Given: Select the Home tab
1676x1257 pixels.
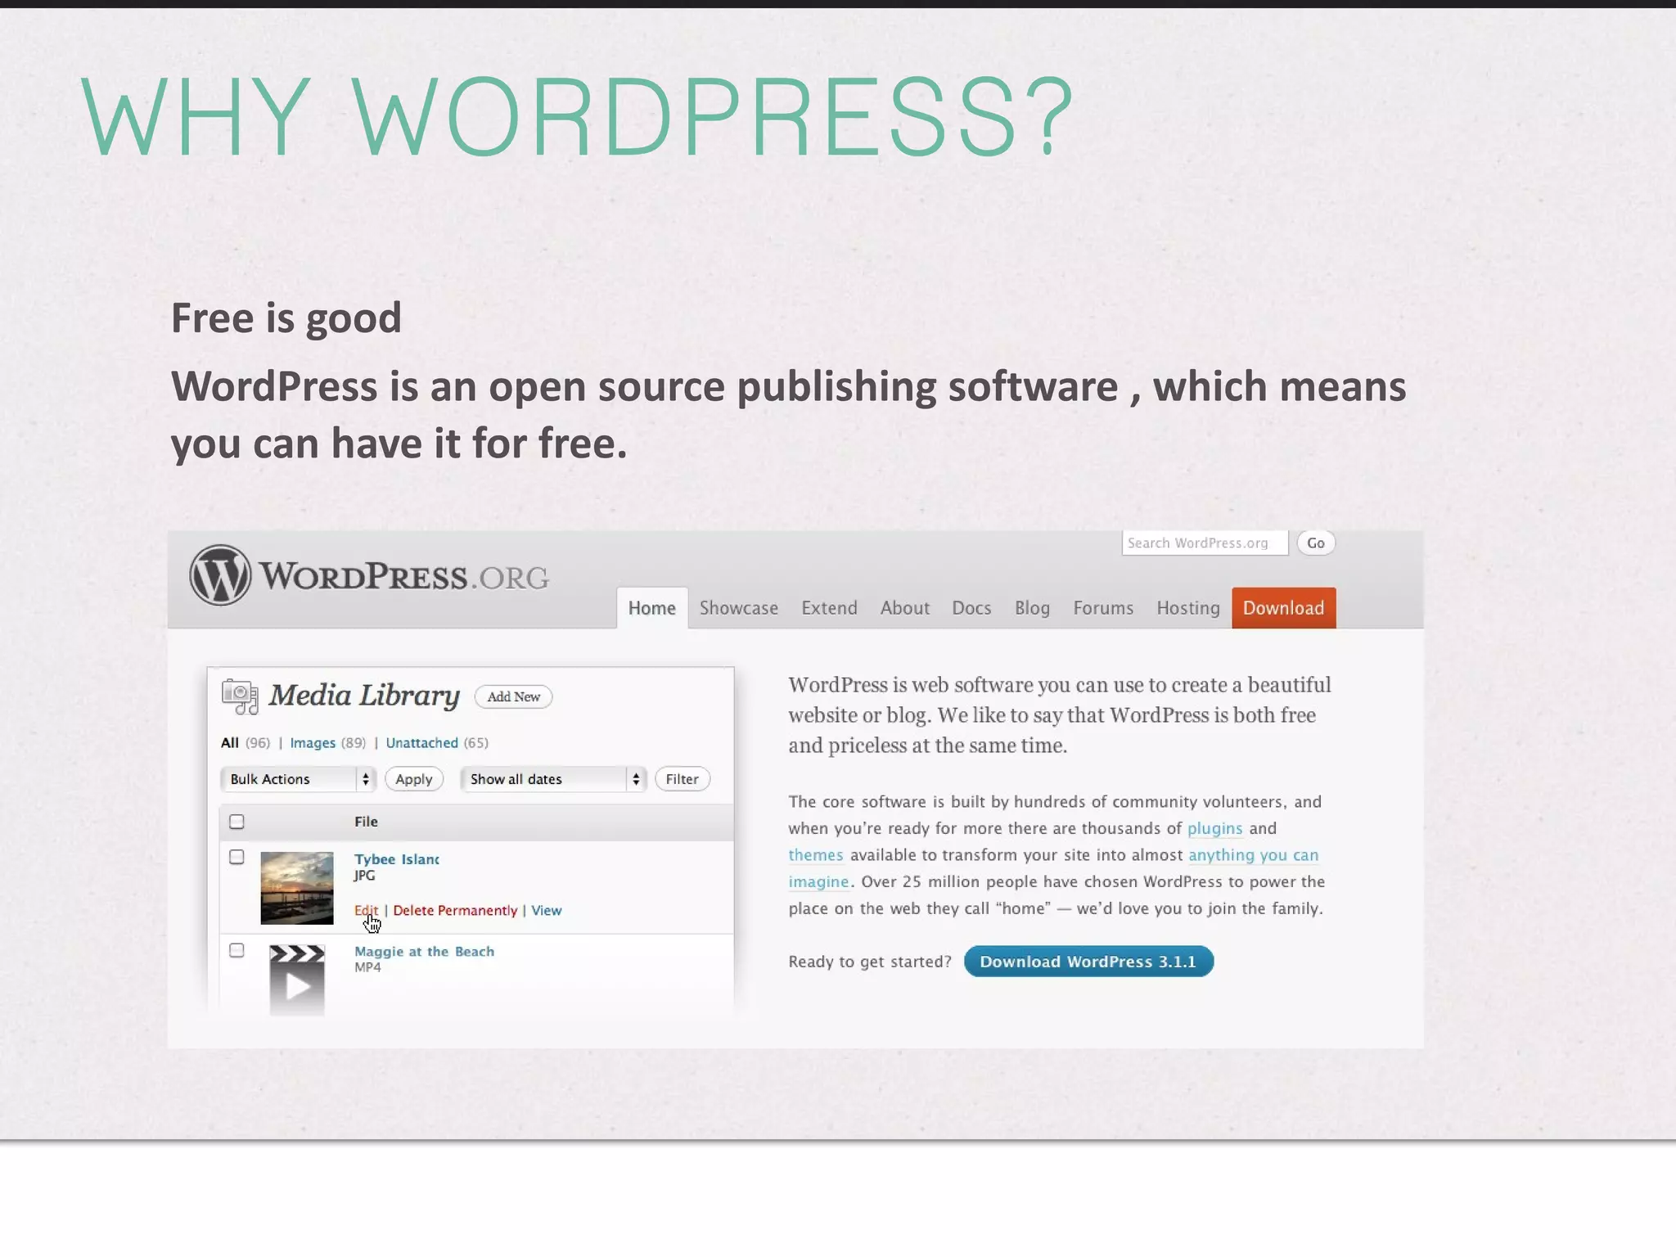Looking at the screenshot, I should pos(652,608).
